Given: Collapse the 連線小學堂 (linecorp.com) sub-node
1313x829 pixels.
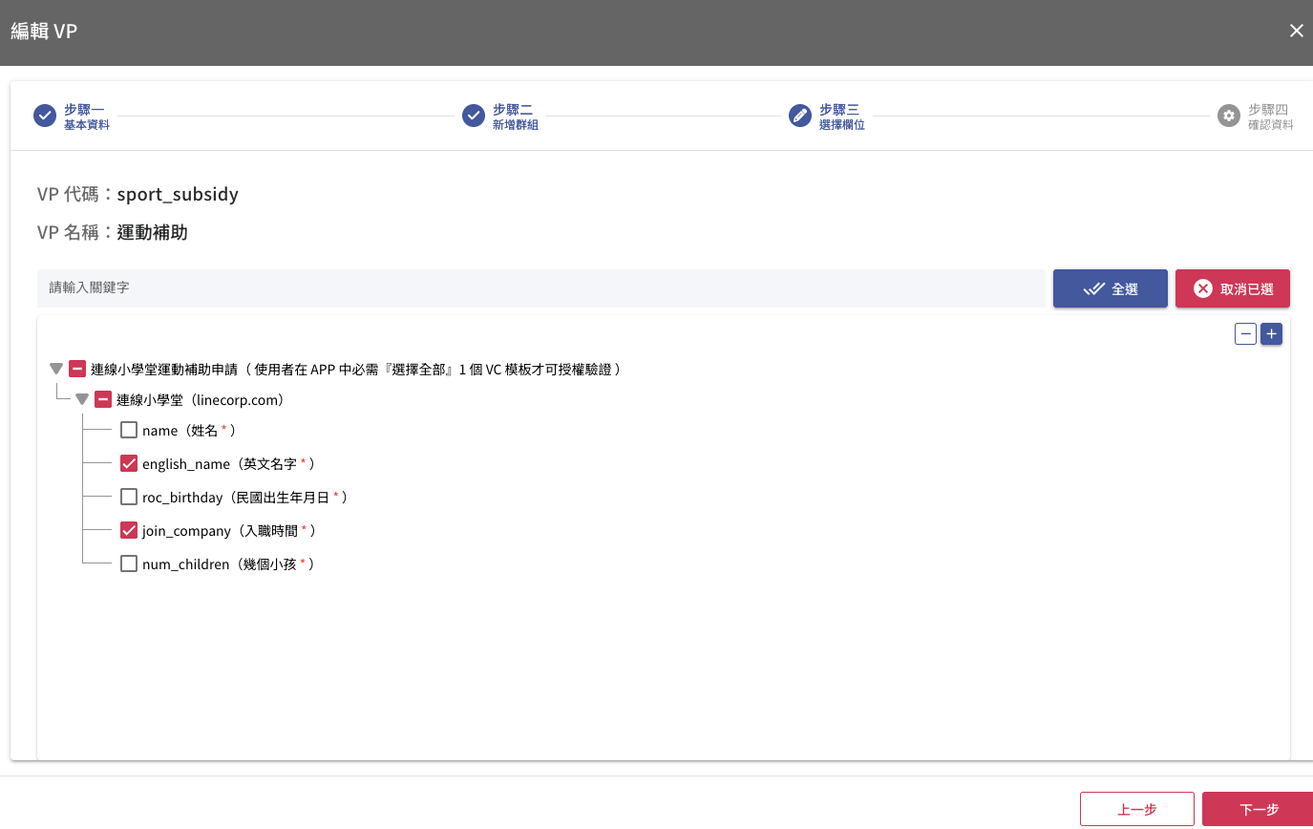Looking at the screenshot, I should pyautogui.click(x=82, y=400).
